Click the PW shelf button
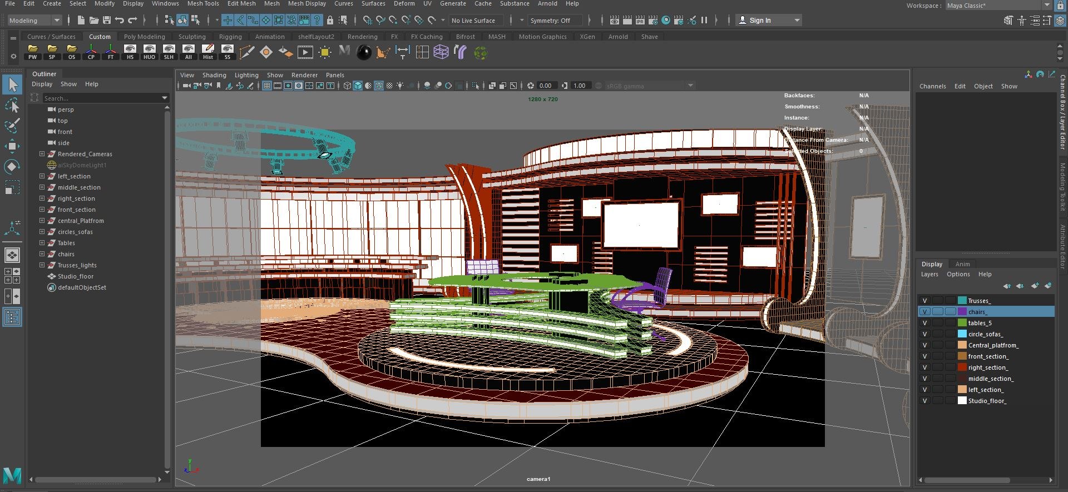Screen dimensions: 1068x492 (33, 52)
